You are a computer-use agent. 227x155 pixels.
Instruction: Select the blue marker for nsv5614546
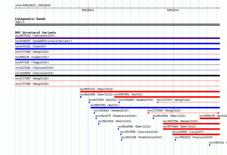coord(153,118)
